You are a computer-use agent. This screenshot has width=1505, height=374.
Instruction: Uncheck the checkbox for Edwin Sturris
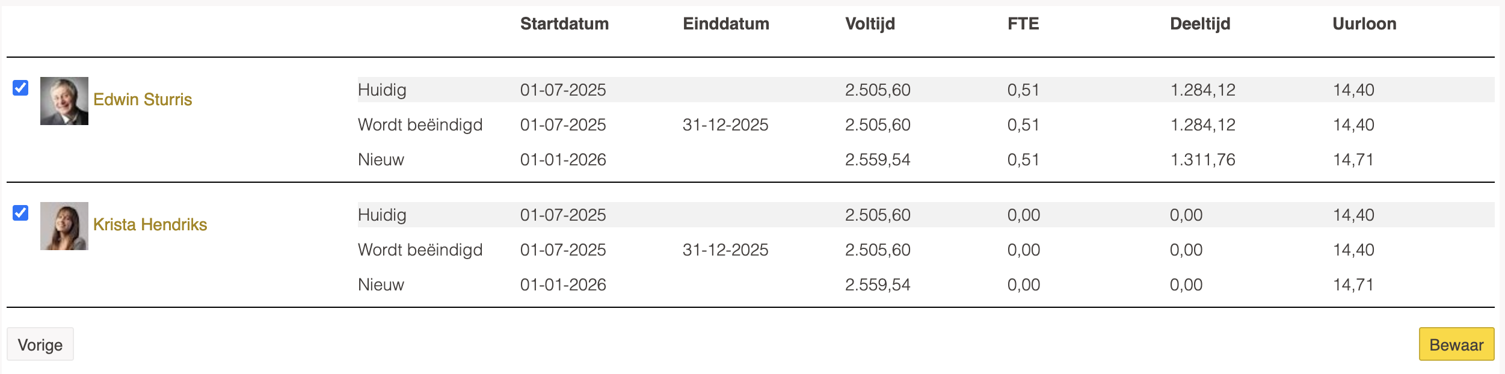[x=20, y=88]
